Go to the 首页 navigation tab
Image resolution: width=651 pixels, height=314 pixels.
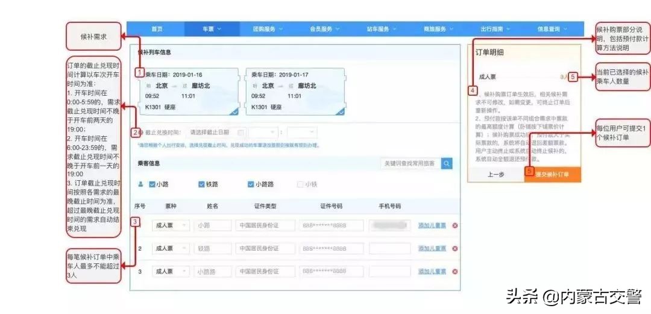point(157,29)
